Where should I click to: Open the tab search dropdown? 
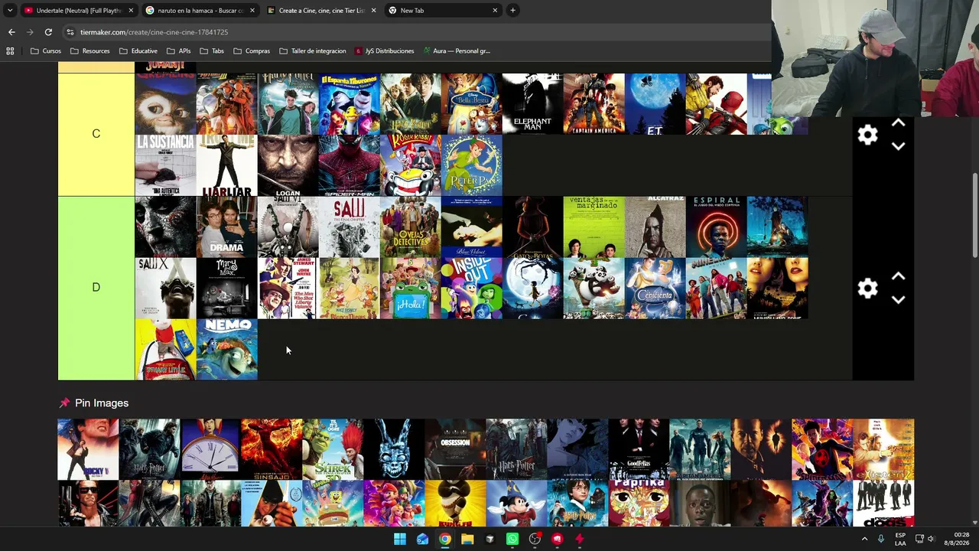point(10,11)
